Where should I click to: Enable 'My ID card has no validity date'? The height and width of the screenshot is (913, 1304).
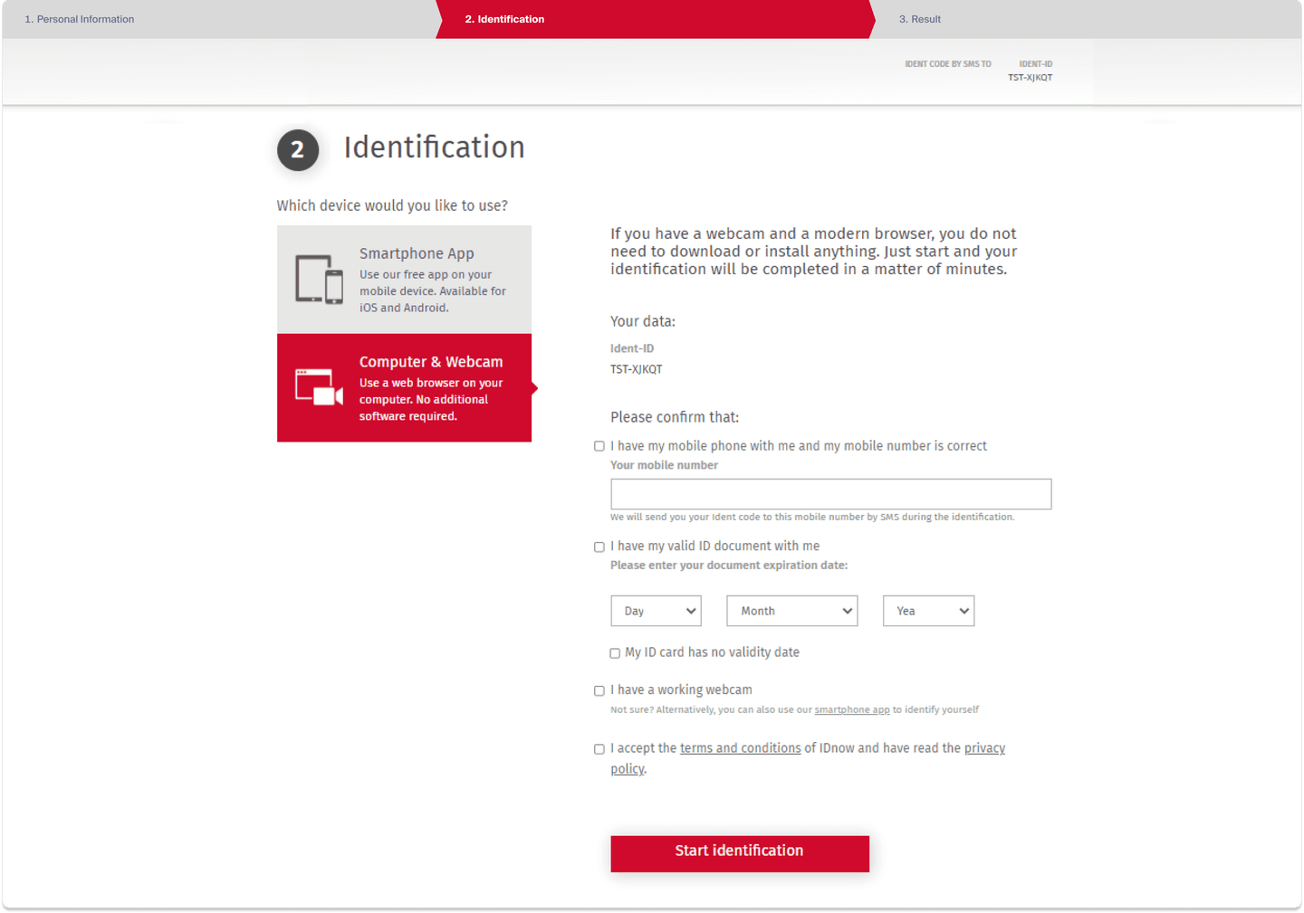615,653
